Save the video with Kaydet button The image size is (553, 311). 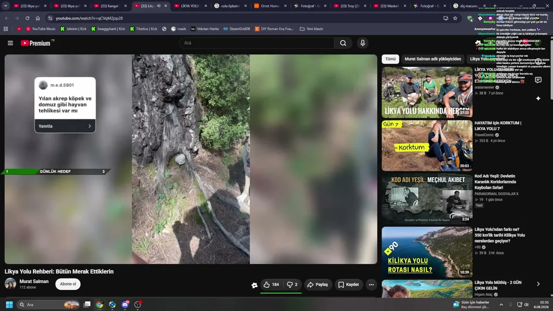348,285
